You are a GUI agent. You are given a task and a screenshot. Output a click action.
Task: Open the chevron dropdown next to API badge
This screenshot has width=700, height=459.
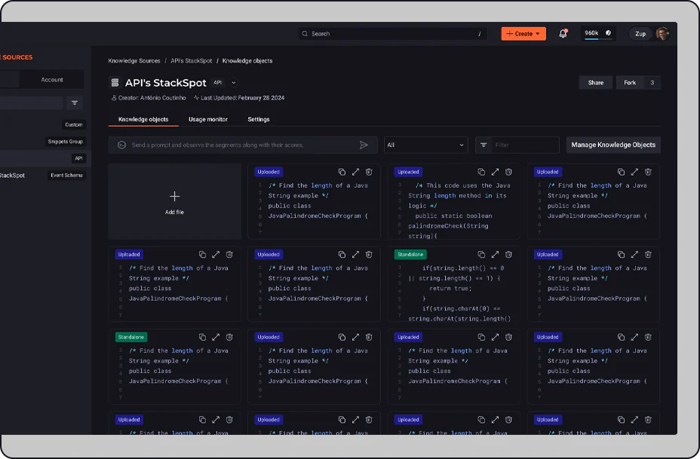[x=234, y=82]
